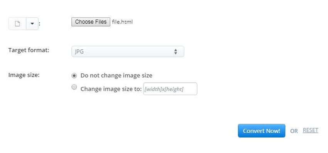328x153 pixels.
Task: Open the Target format JPG dropdown
Action: pos(128,51)
